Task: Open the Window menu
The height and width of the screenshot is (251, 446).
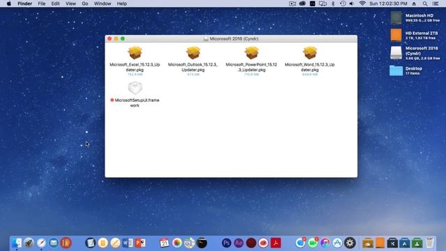Action: click(102, 3)
